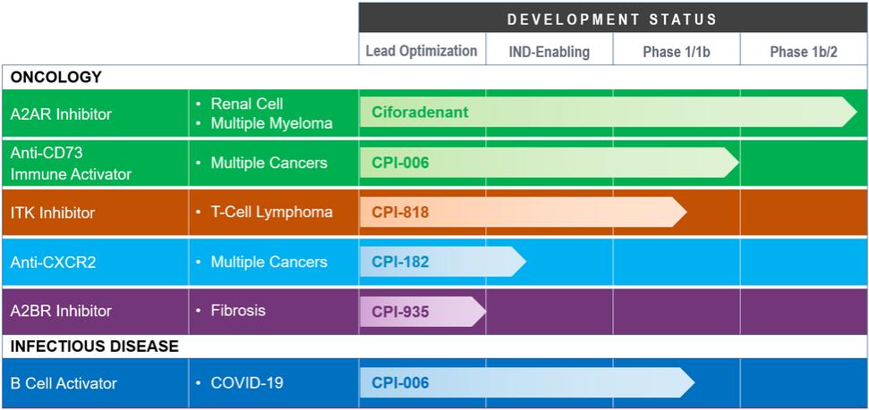Screen dimensions: 869x410
Task: Select the CPI-818 arrow bar
Action: [524, 212]
